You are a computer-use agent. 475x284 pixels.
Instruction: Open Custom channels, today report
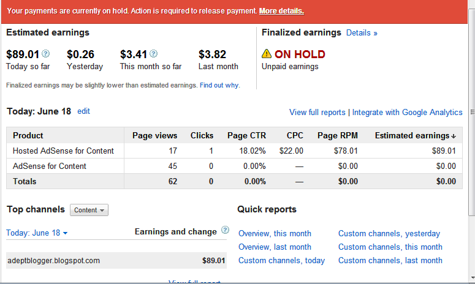[281, 261]
